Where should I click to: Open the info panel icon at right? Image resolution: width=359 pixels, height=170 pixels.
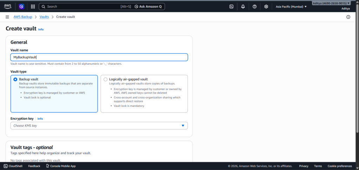[348, 17]
